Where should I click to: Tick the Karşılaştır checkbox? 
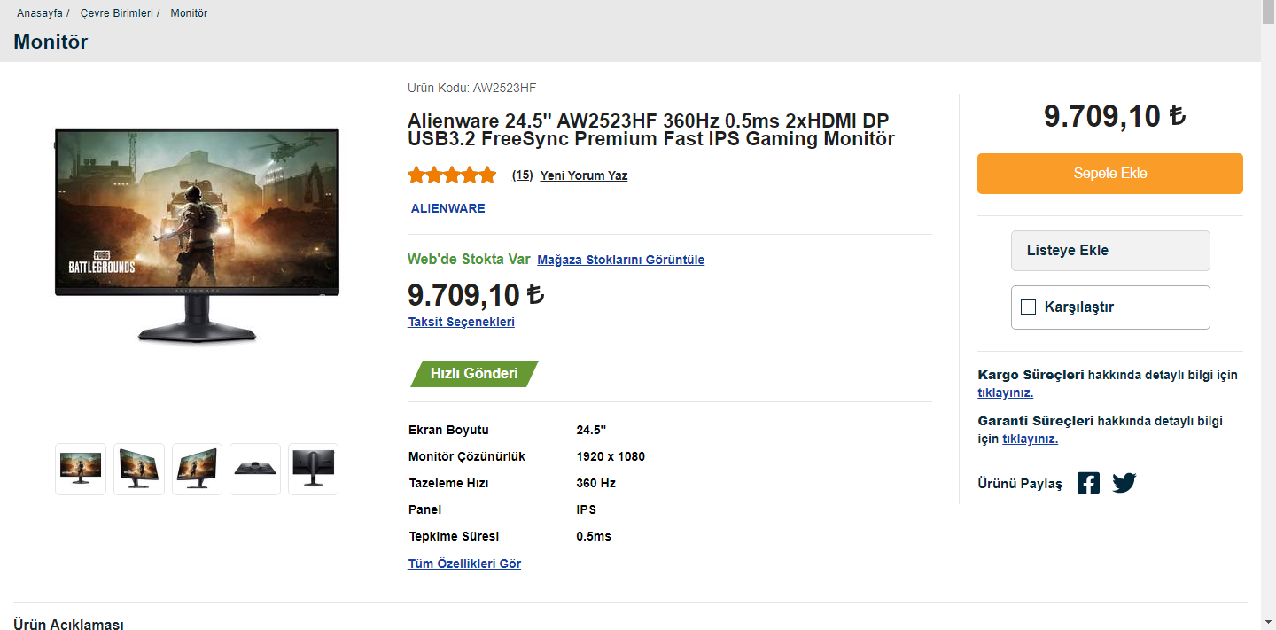(x=1029, y=307)
